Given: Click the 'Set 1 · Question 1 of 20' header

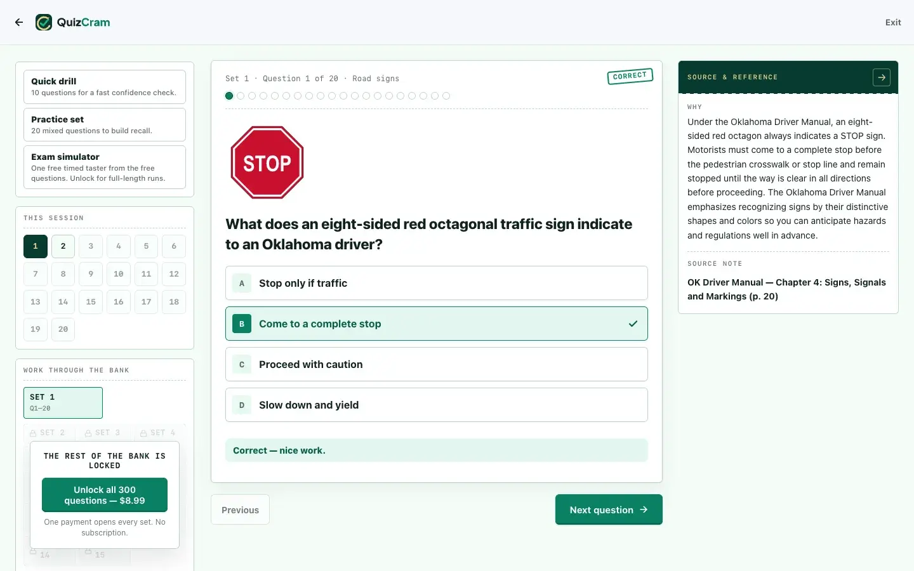Looking at the screenshot, I should (x=282, y=79).
